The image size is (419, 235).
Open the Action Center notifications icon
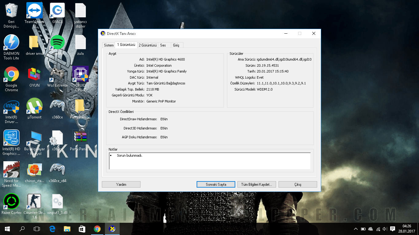pyautogui.click(x=392, y=229)
